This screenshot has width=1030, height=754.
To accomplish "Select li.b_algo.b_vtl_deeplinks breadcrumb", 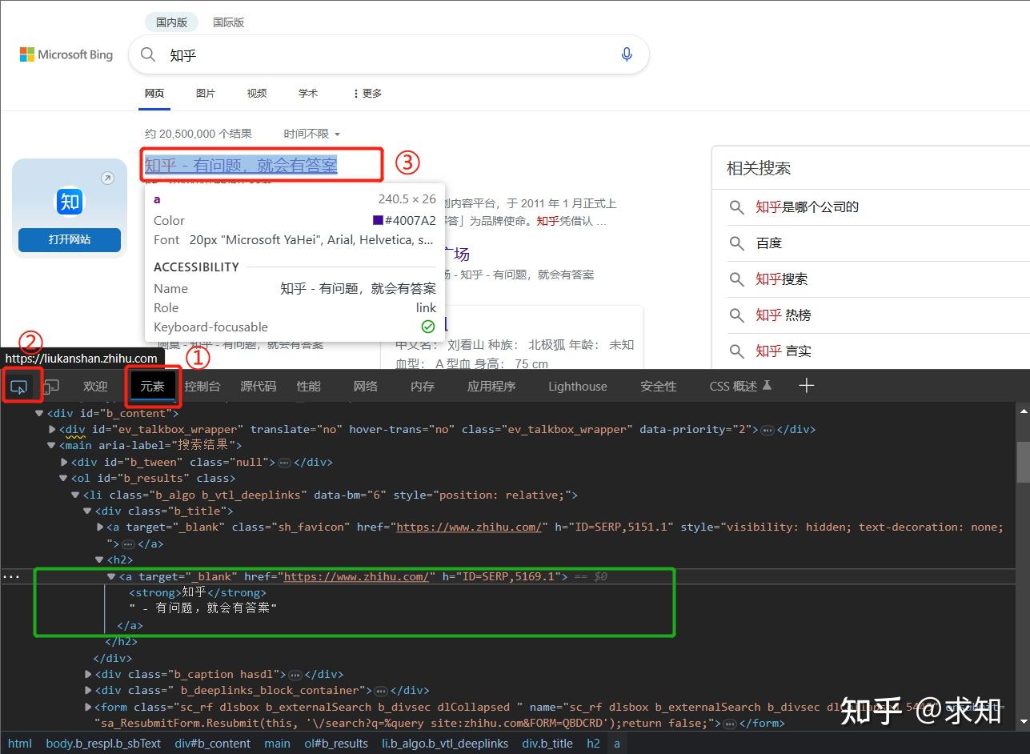I will (445, 744).
